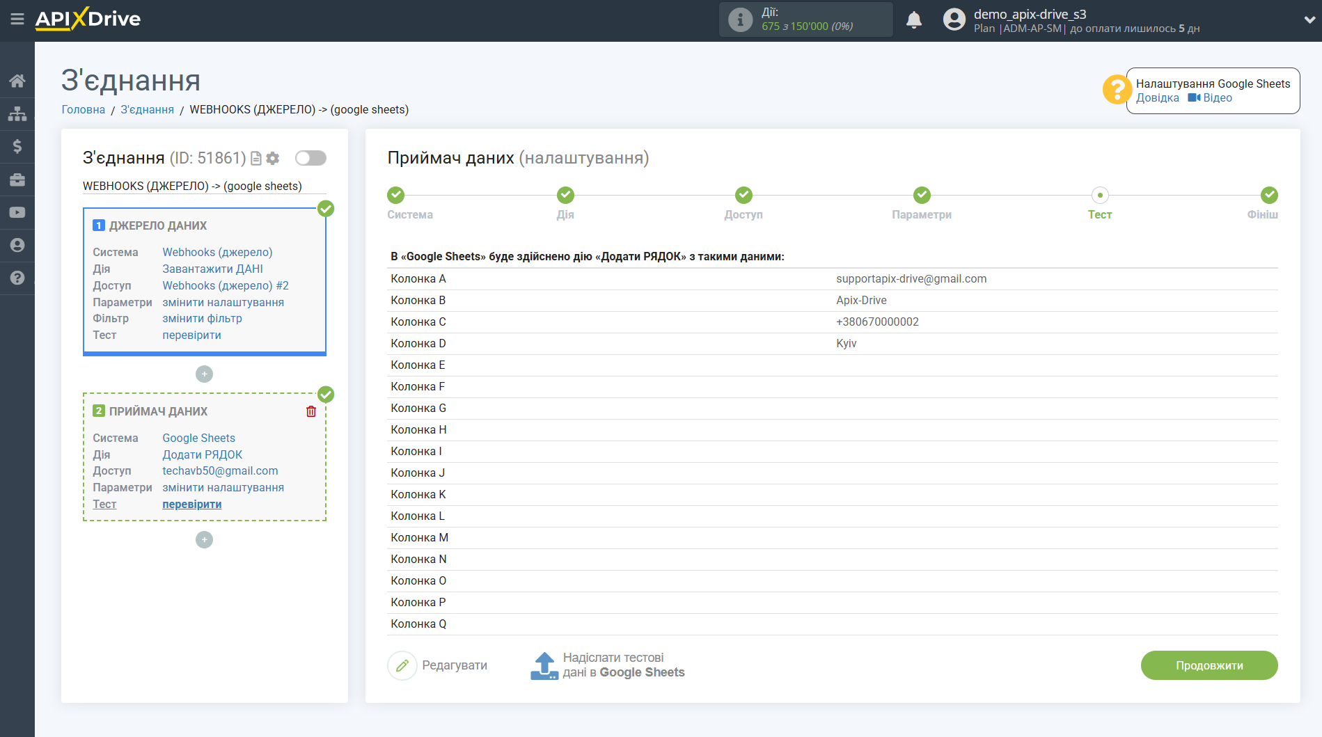The height and width of the screenshot is (737, 1322).
Task: Open the connection settings gear icon
Action: pyautogui.click(x=273, y=159)
